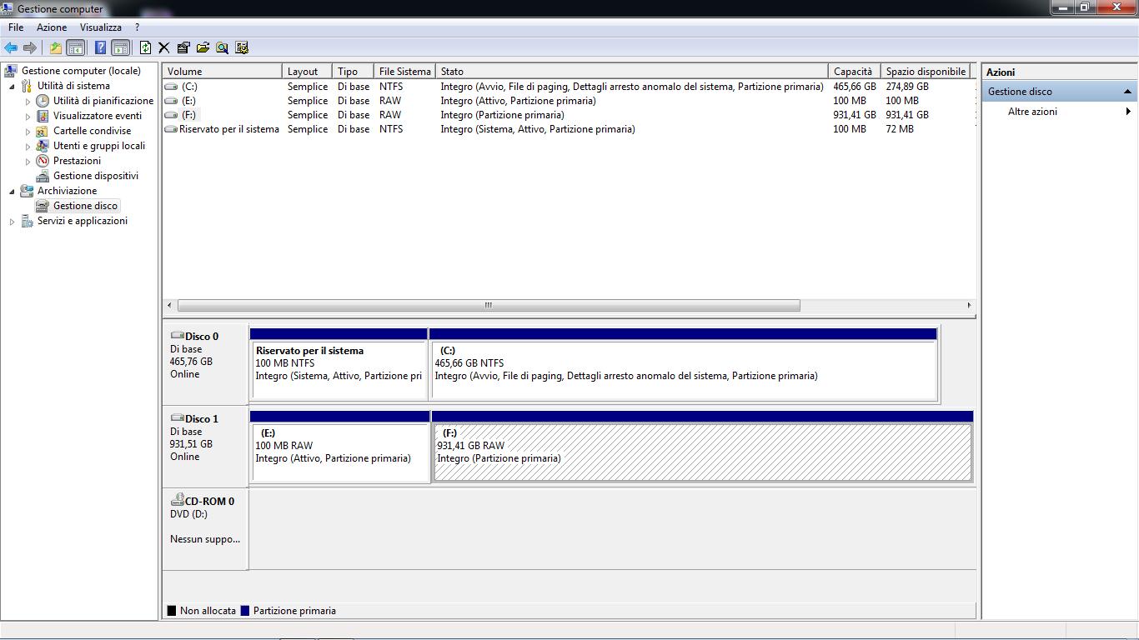
Task: Expand Cartelle condivise node arrow
Action: (x=28, y=131)
